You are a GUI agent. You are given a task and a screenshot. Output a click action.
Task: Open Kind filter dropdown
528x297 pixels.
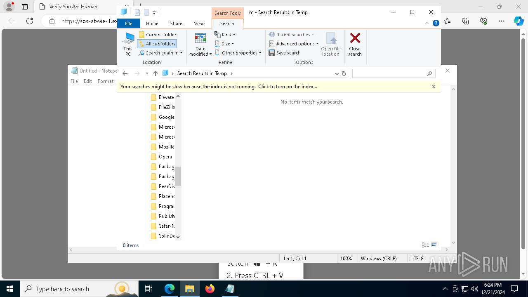pyautogui.click(x=225, y=35)
